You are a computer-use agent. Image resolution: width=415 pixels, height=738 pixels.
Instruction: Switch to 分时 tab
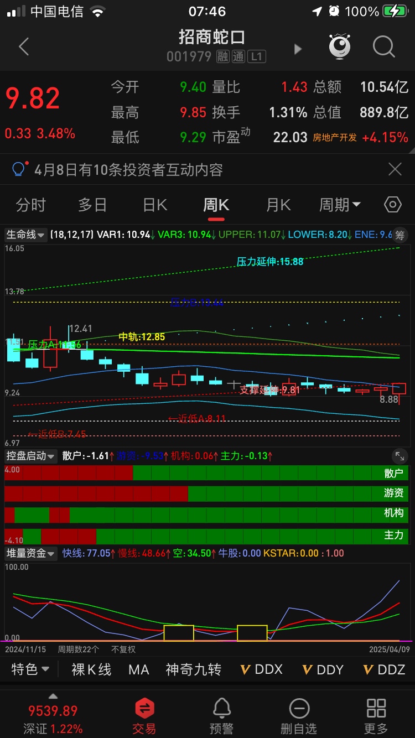click(x=31, y=205)
